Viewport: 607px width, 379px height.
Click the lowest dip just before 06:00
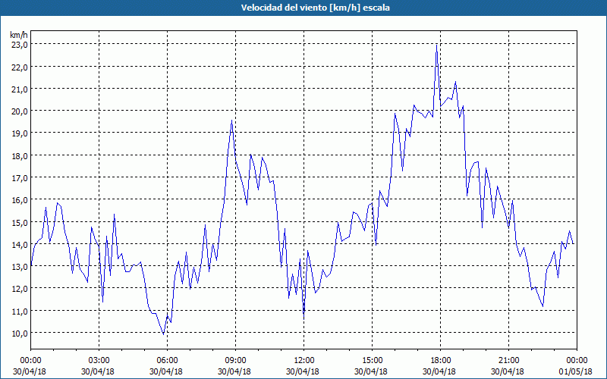pyautogui.click(x=163, y=334)
